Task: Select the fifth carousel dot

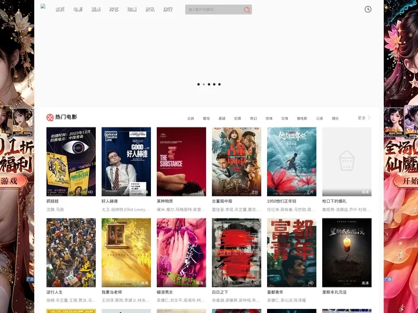Action: [x=219, y=85]
